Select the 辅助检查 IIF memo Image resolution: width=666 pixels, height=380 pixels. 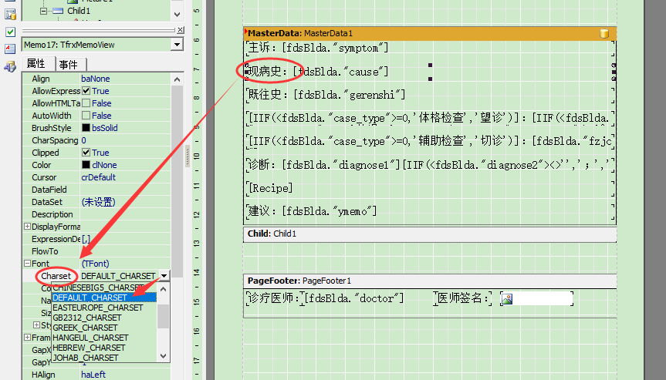point(431,141)
